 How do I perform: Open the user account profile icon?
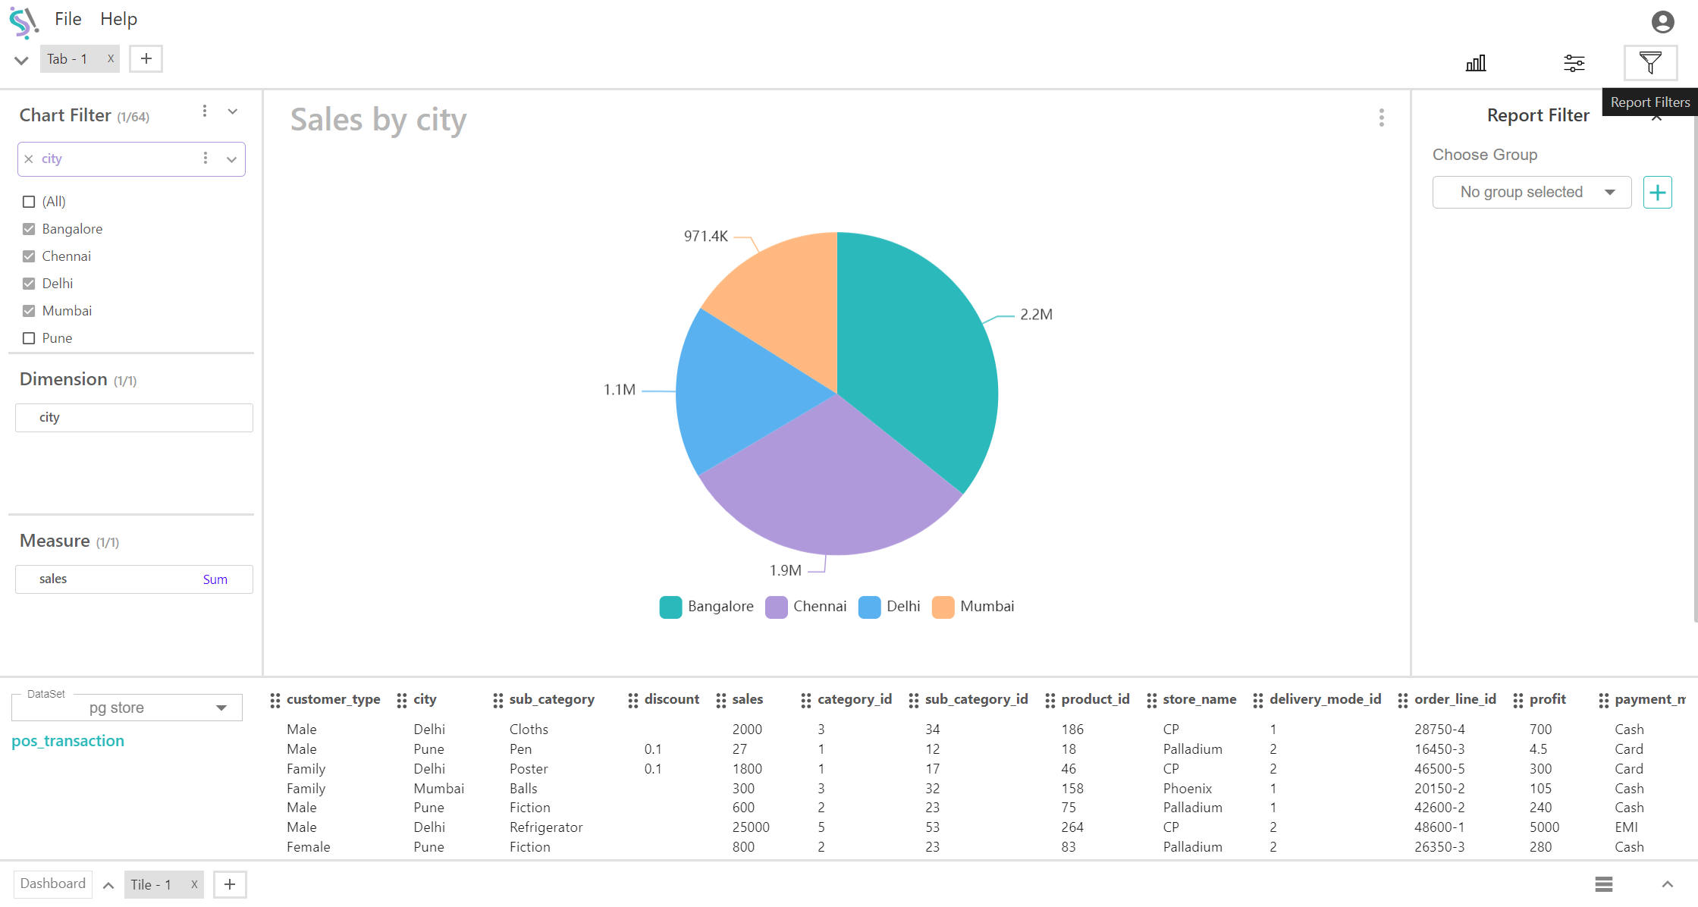click(x=1662, y=22)
